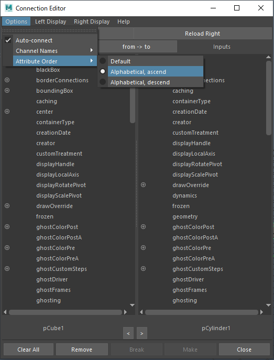This screenshot has width=274, height=360.
Task: Click left list scroll-down arrow
Action: [x=132, y=305]
